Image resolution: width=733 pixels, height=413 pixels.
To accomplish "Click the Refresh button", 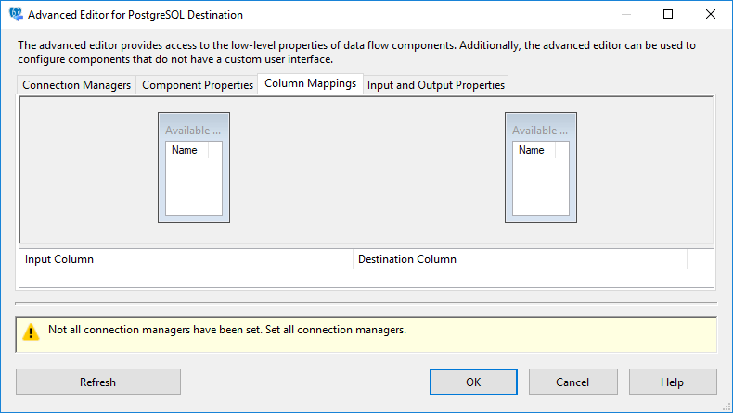I will pos(98,382).
